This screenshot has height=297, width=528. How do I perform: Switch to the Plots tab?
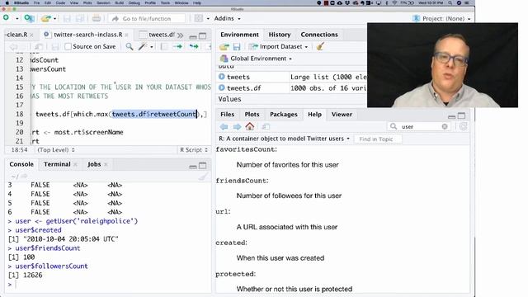(x=252, y=114)
